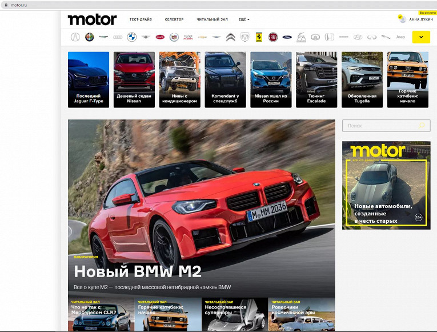Open the Alfa Romeo brand logo

[x=90, y=37]
